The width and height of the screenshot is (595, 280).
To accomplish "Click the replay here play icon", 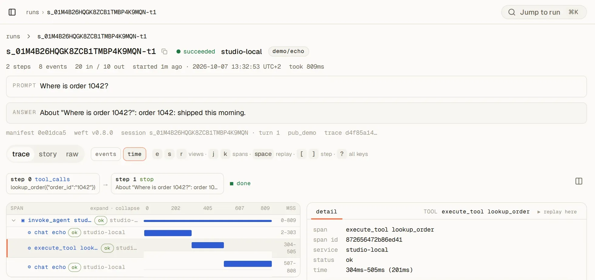I will (x=539, y=212).
